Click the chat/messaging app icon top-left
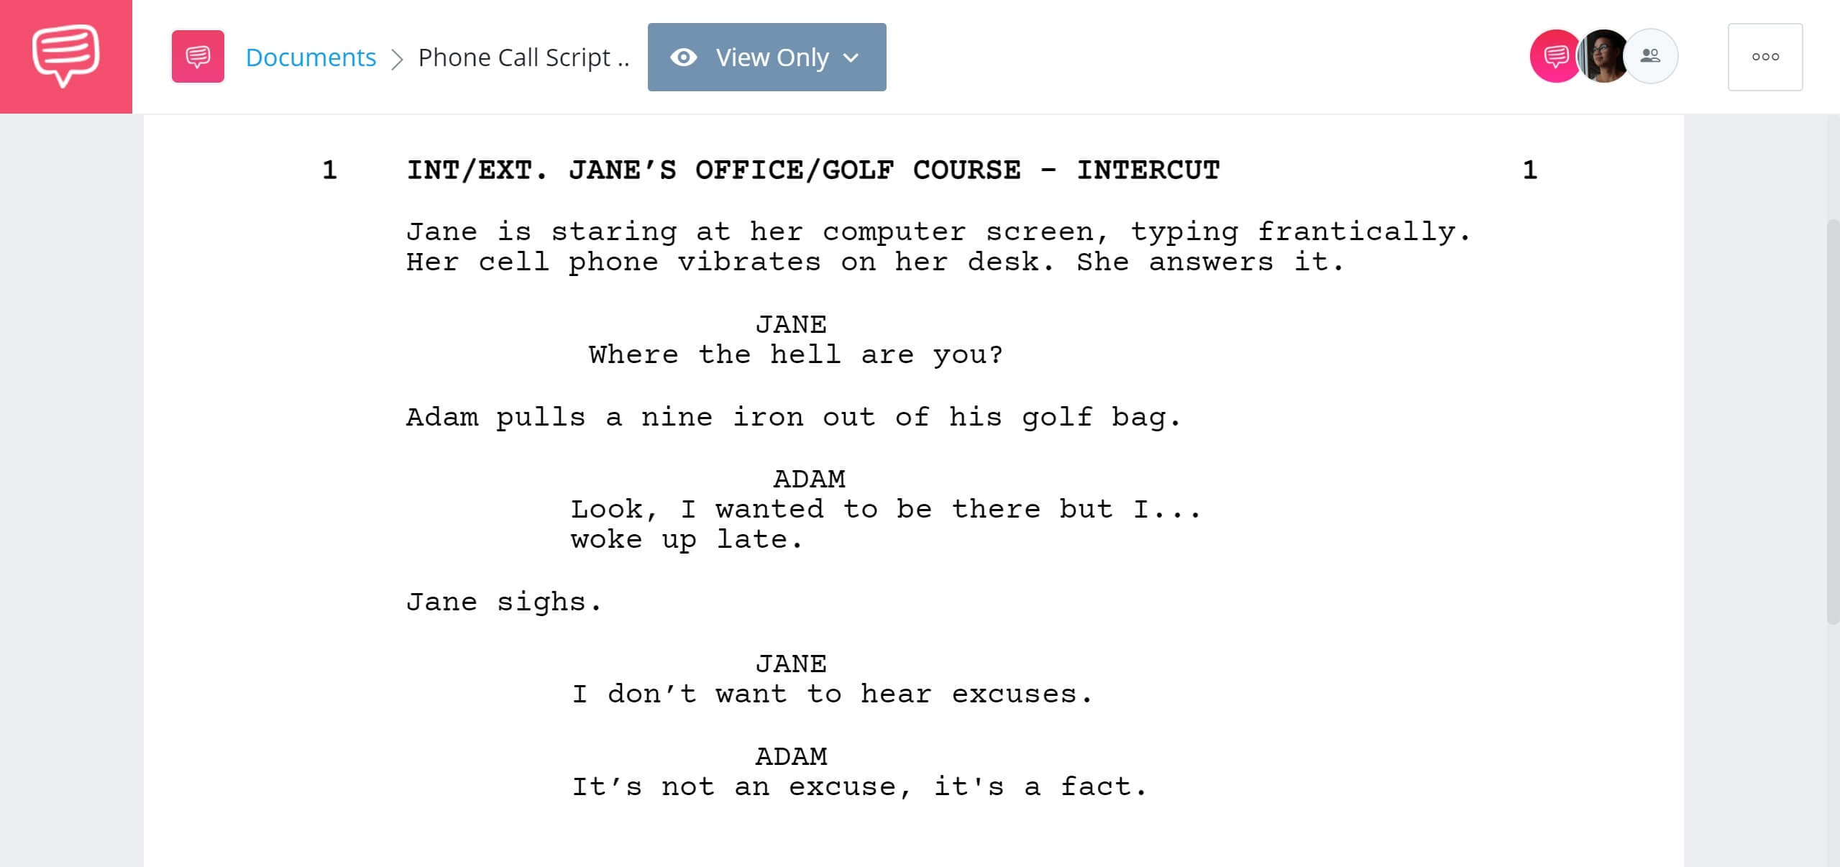This screenshot has width=1840, height=867. [65, 56]
